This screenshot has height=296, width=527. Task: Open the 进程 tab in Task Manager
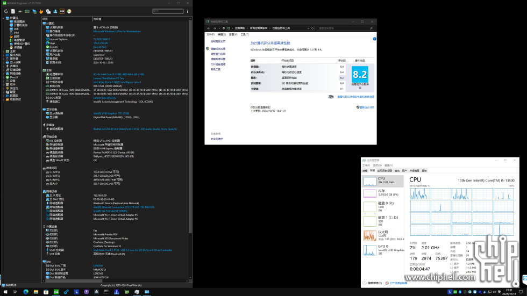tap(365, 170)
